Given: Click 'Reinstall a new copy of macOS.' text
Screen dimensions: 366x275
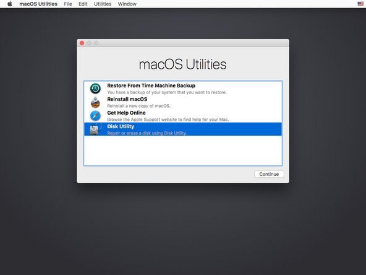Looking at the screenshot, I should (x=138, y=106).
